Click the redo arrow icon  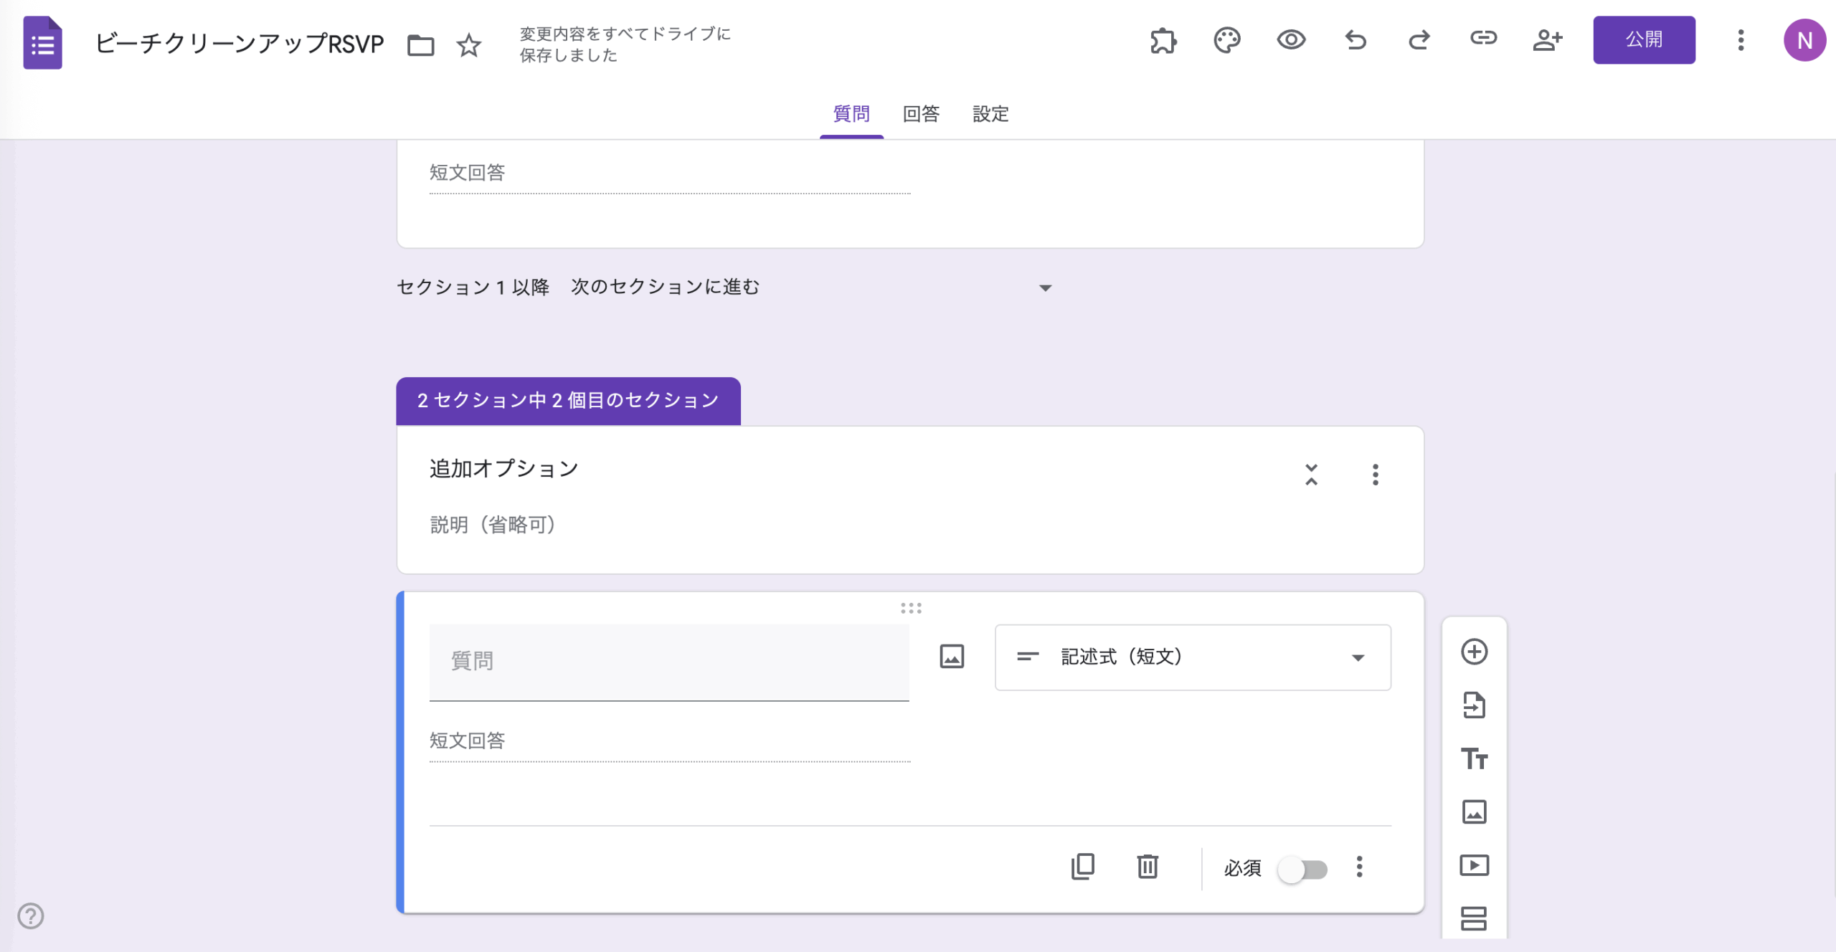pyautogui.click(x=1419, y=40)
